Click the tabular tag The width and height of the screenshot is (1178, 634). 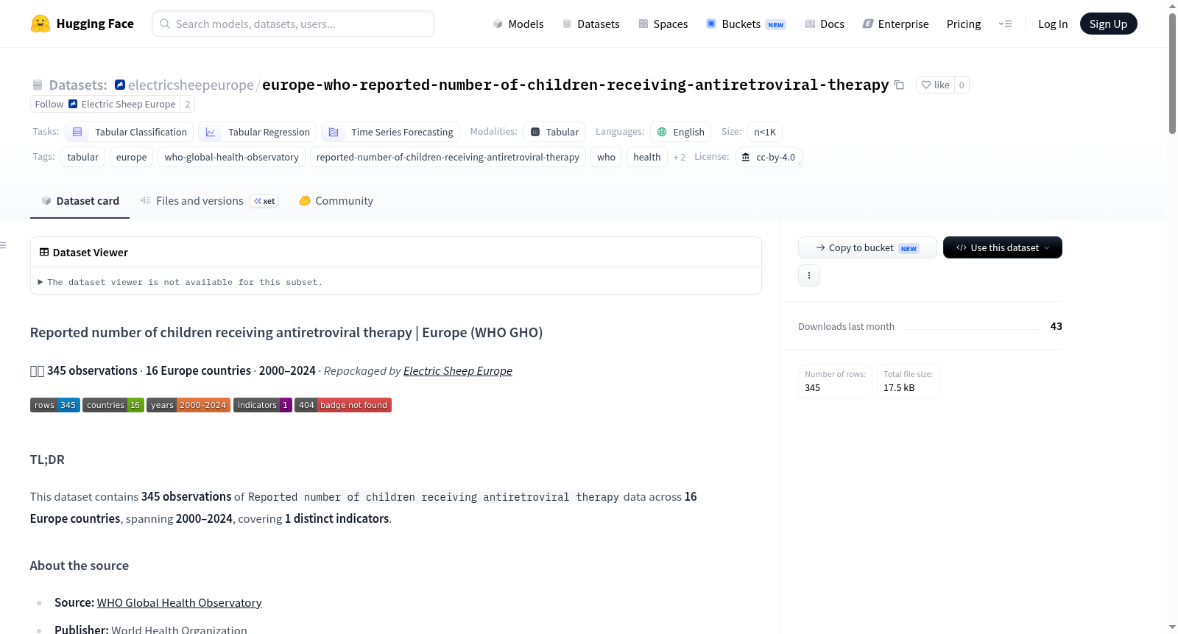82,157
